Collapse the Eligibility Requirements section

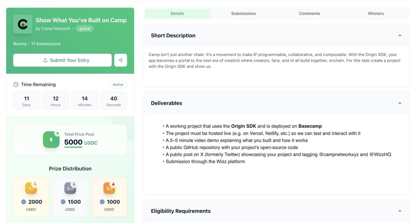coord(400,211)
